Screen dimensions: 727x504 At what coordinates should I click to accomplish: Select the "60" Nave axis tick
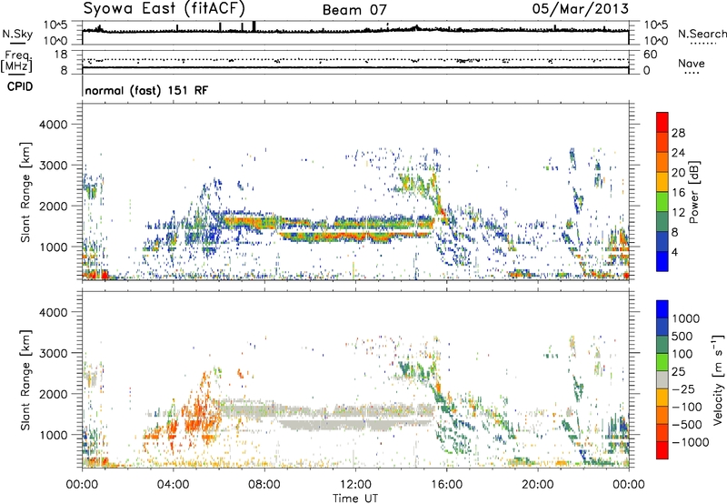click(651, 55)
